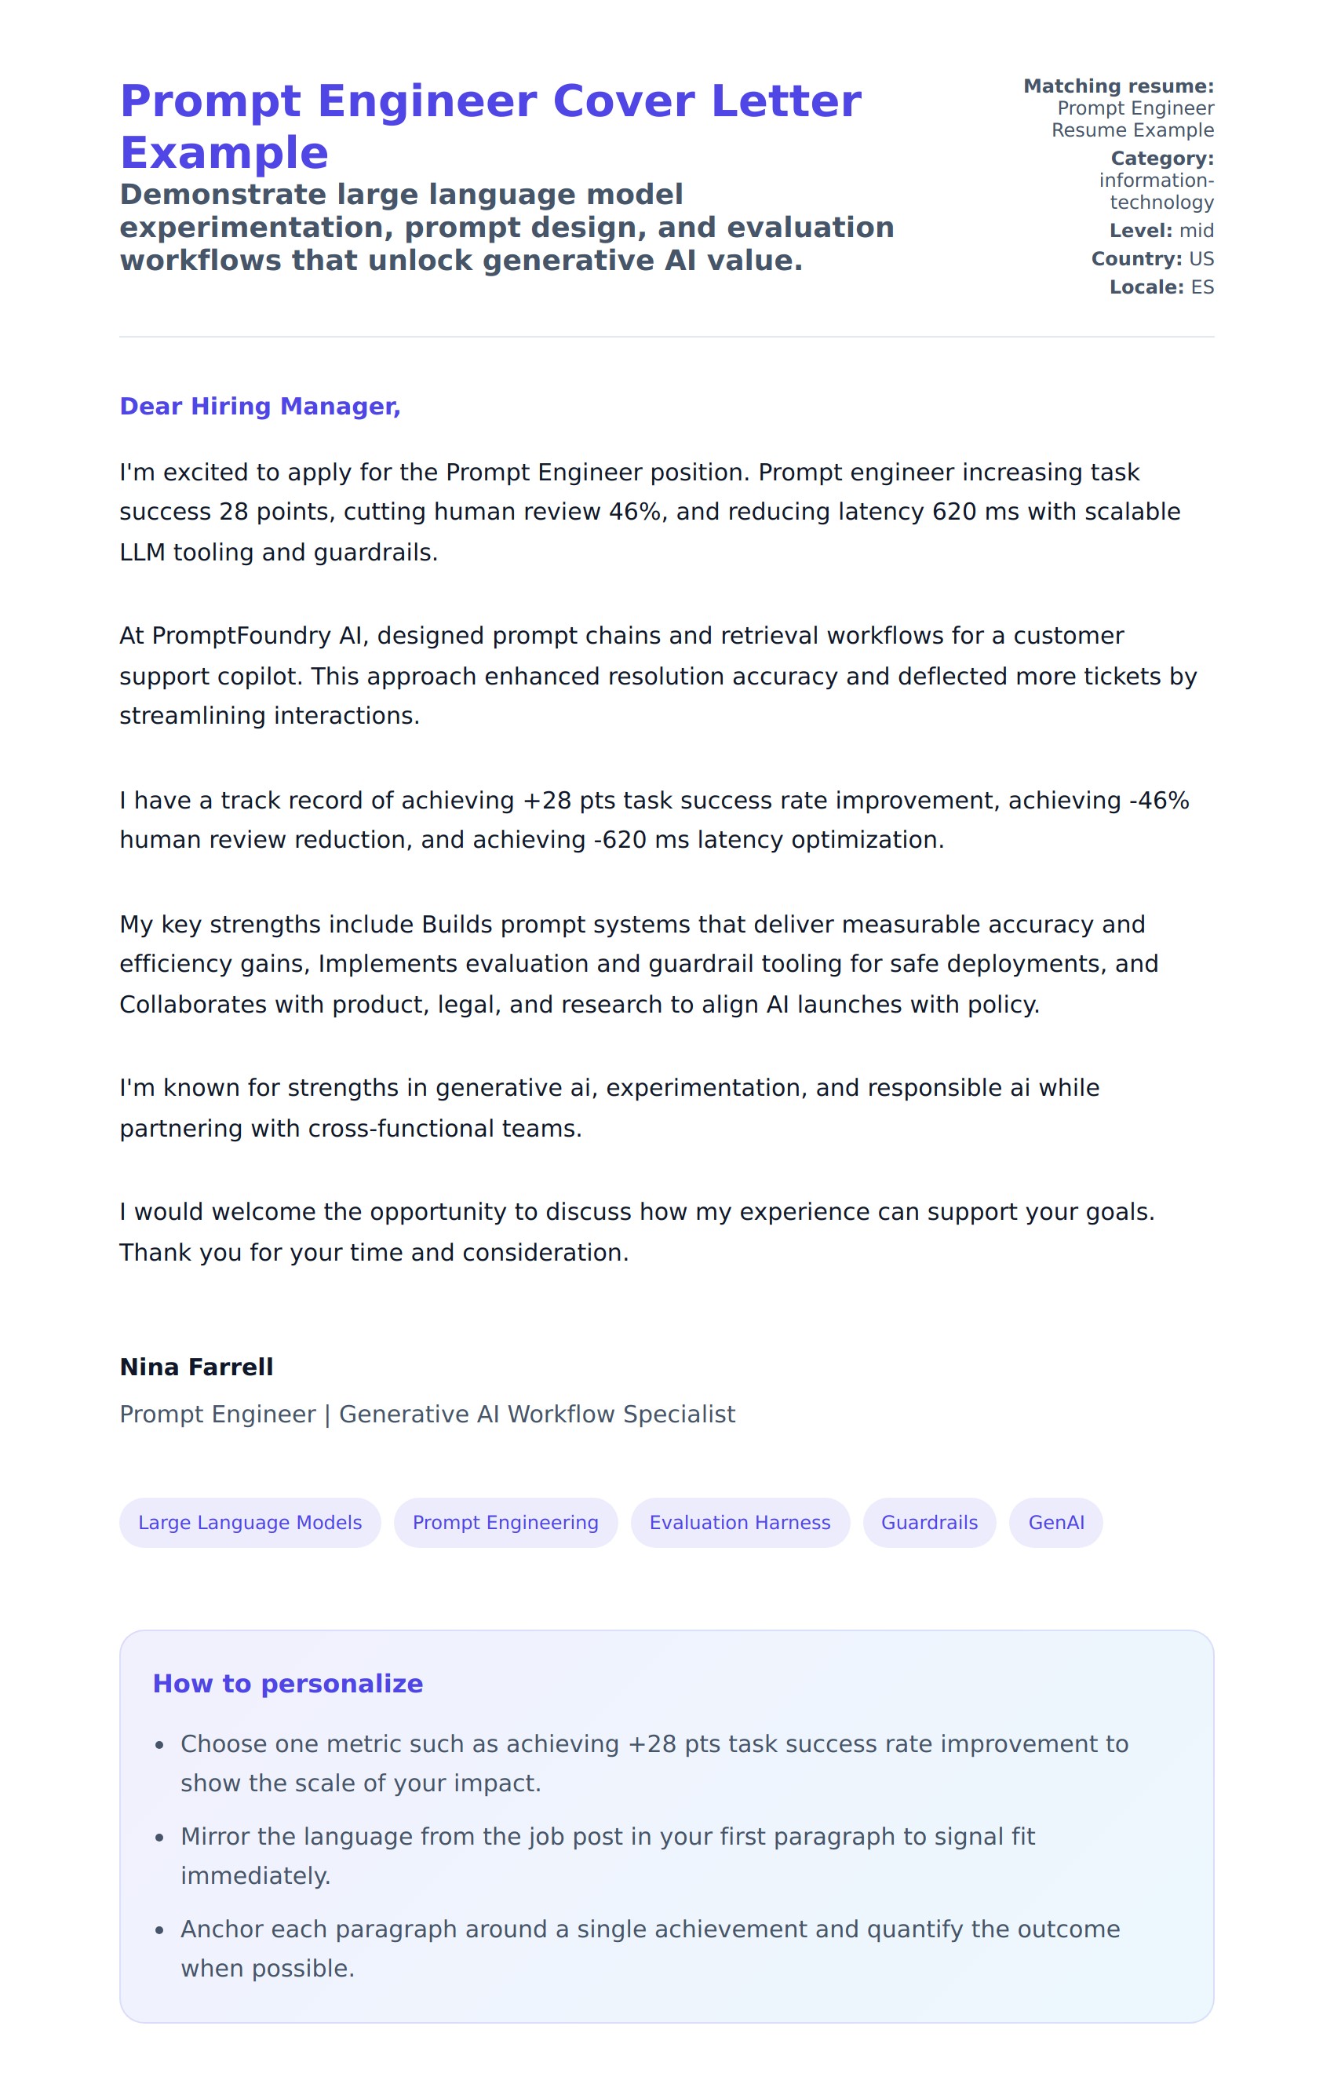Click the subtitle about large language model experimentation
This screenshot has width=1334, height=2099.
pyautogui.click(x=506, y=227)
